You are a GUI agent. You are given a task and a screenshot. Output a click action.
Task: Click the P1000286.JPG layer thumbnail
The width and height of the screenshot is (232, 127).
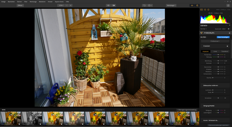click(202, 33)
